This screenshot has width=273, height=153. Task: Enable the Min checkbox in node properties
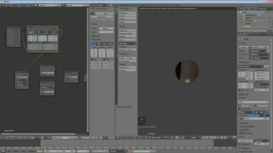92,59
